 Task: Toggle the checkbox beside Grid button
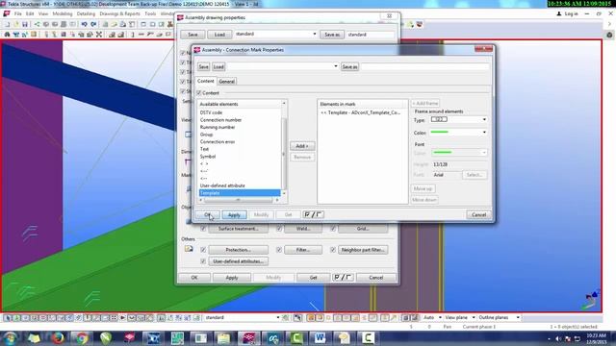333,229
